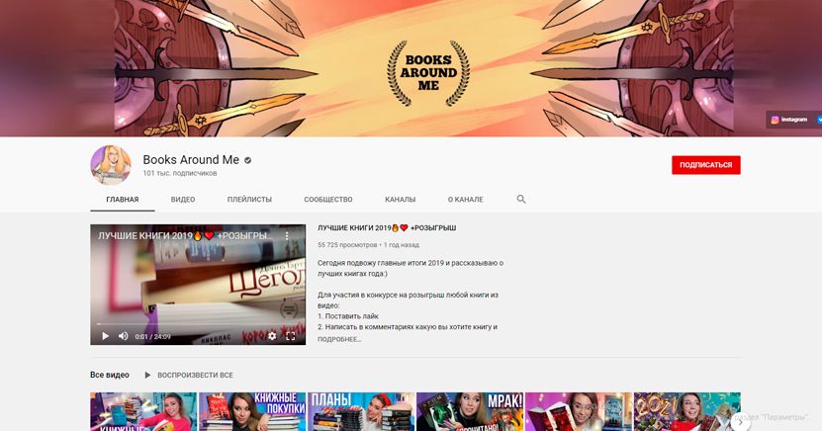Click the featured video player frame

click(198, 285)
